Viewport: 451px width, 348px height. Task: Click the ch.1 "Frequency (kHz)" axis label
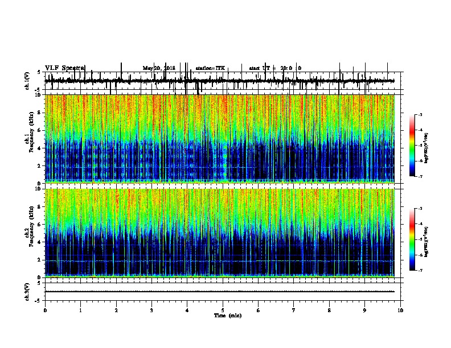[x=31, y=132]
